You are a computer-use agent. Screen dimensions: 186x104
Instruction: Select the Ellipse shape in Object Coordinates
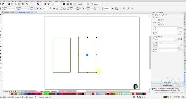coord(156,15)
